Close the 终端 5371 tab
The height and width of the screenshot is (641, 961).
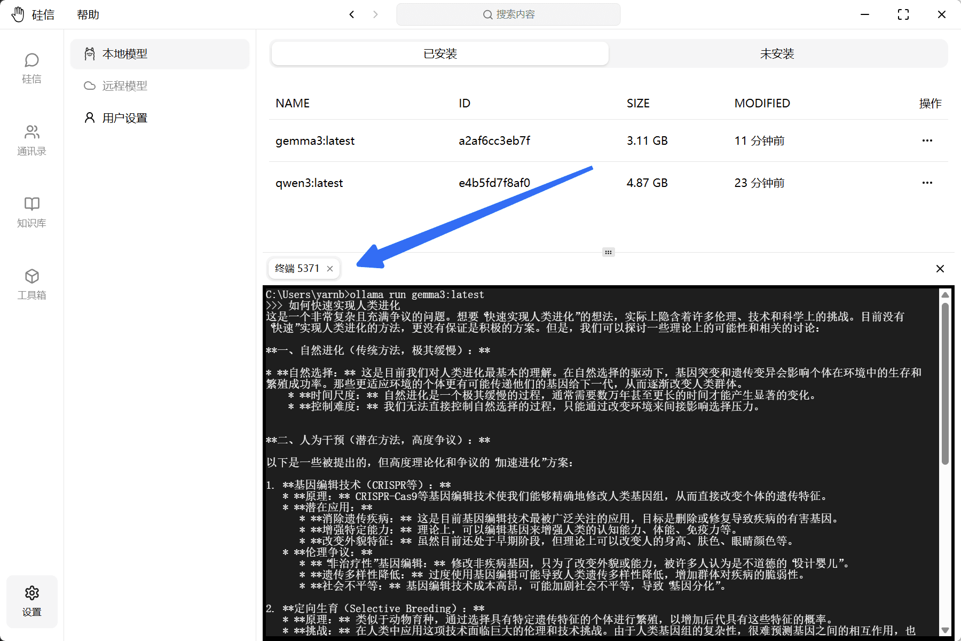point(330,269)
